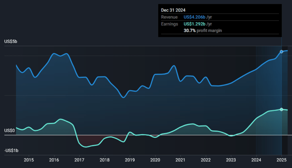Click the teal Earnings data point marker
The height and width of the screenshot is (168, 292).
pyautogui.click(x=282, y=109)
